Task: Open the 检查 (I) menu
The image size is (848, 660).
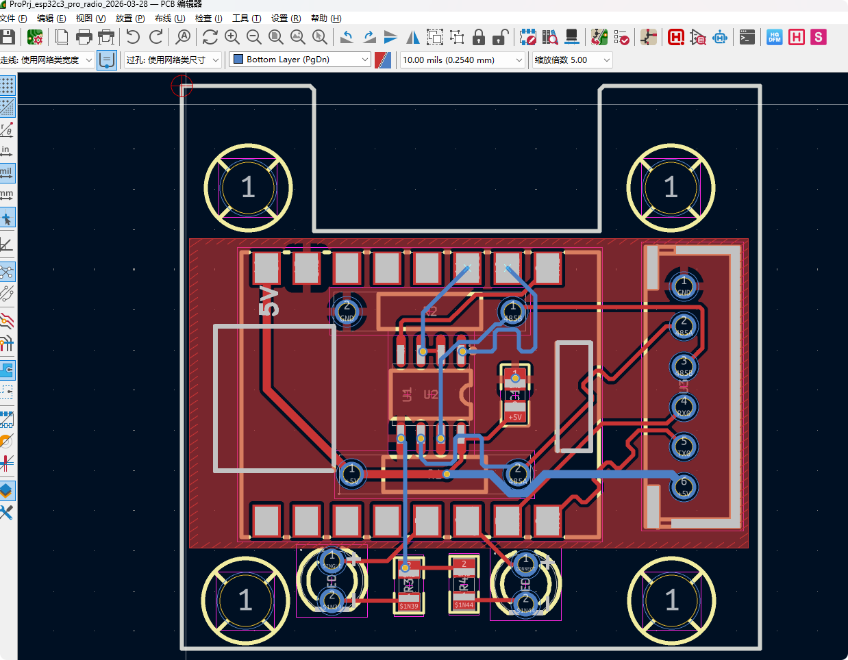Action: [208, 18]
